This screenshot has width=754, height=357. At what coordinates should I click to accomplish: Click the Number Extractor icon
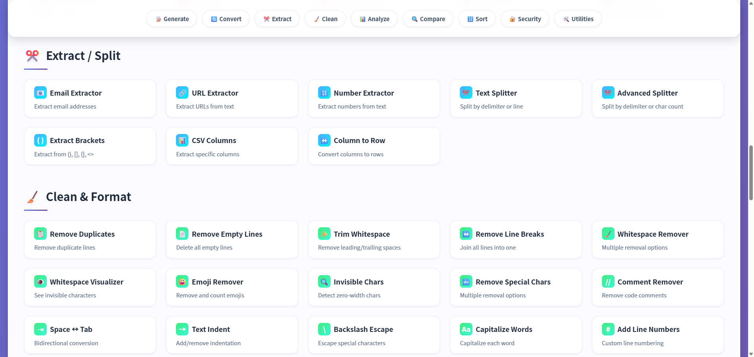point(324,92)
